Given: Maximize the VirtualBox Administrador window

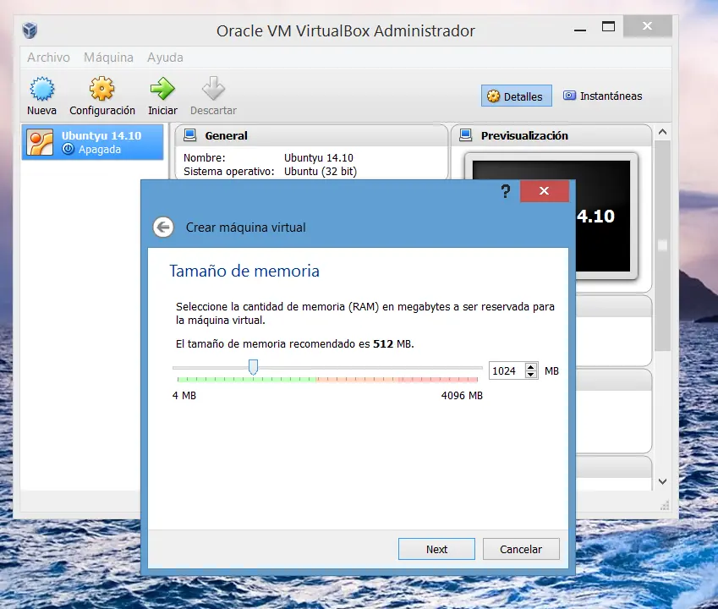Looking at the screenshot, I should [x=609, y=26].
